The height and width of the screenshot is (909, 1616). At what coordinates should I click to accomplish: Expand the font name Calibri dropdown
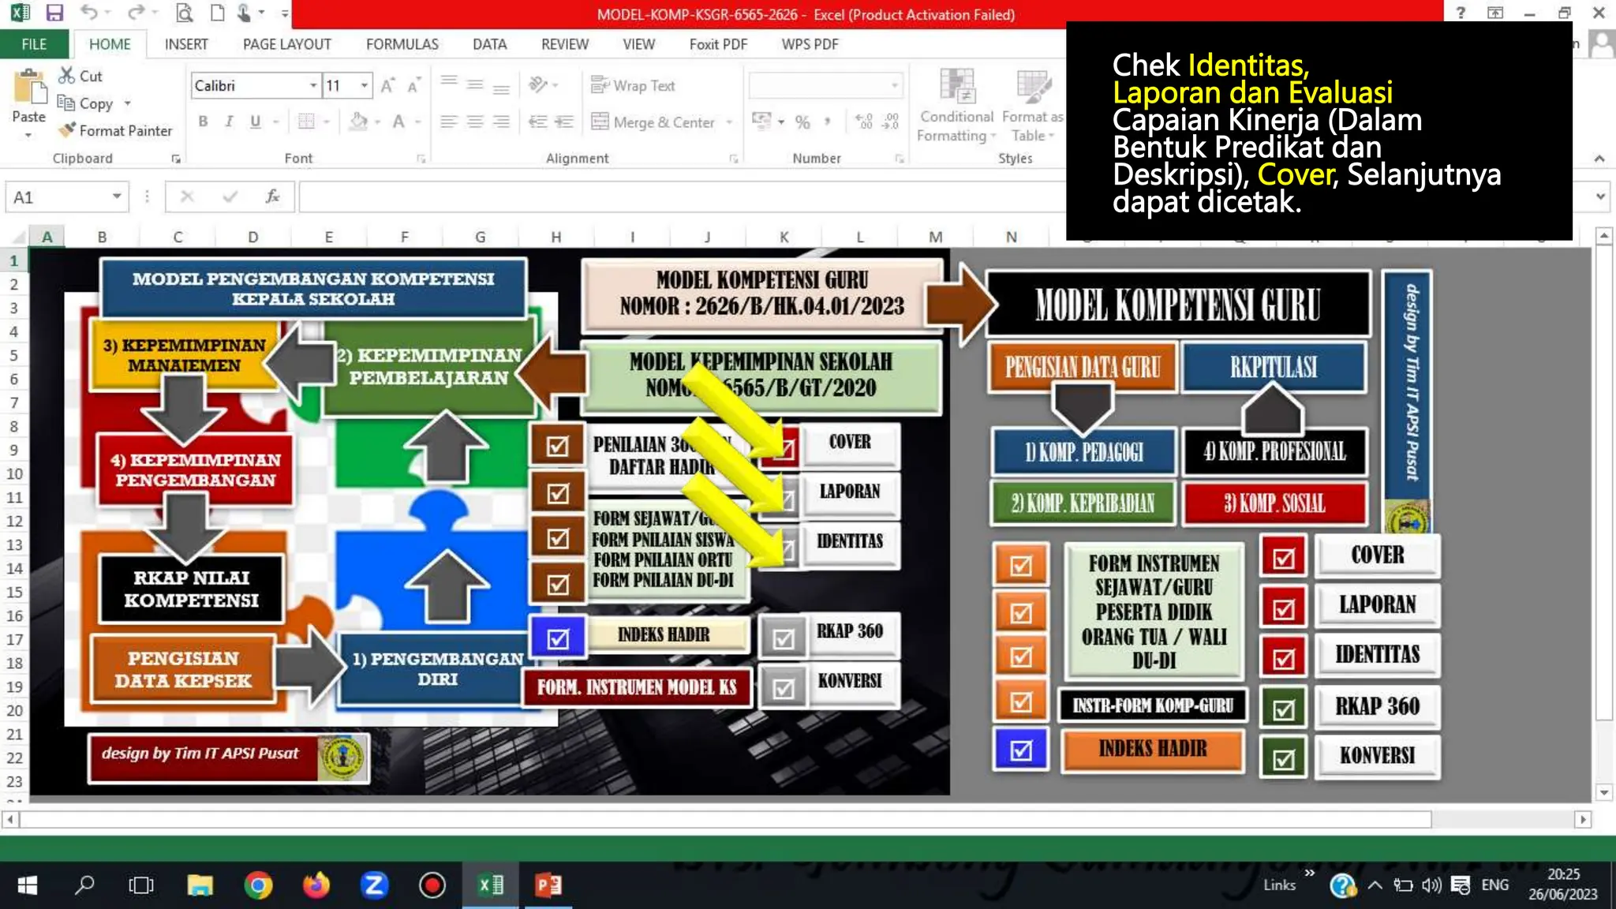(x=313, y=85)
